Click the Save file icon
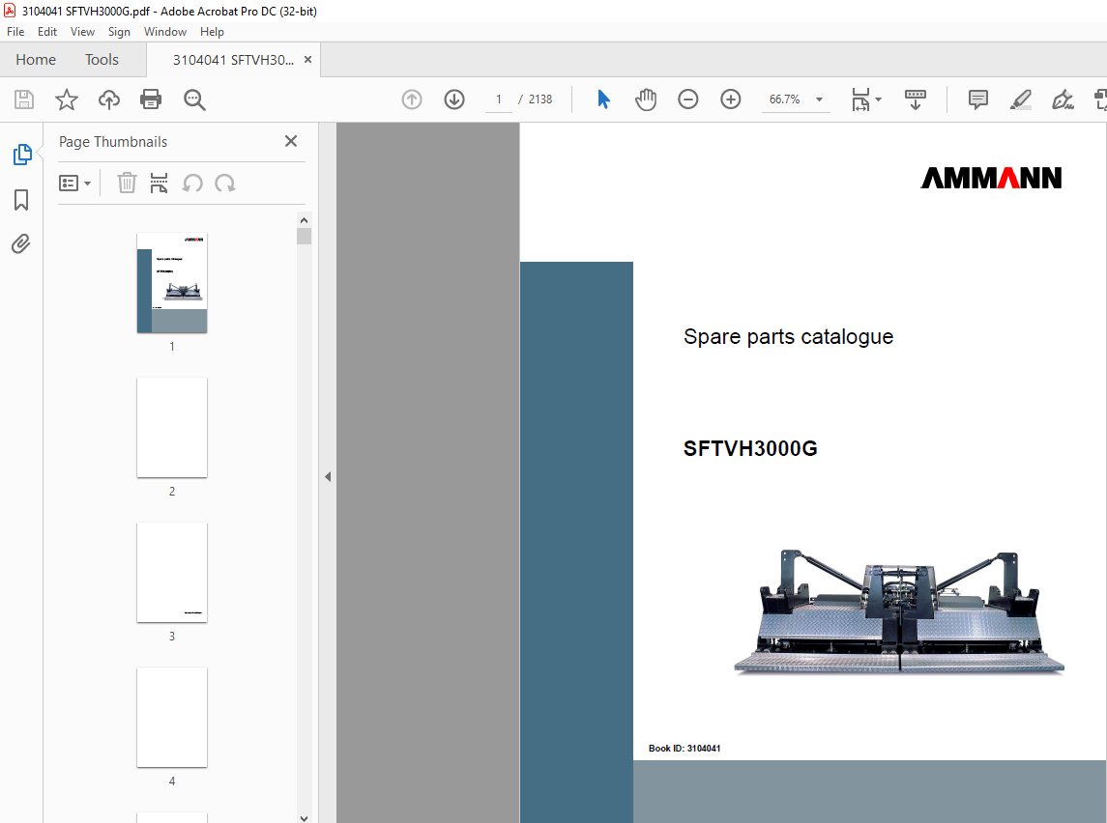The image size is (1107, 823). point(24,99)
